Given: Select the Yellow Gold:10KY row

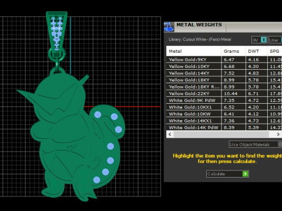Looking at the screenshot, I should click(224, 66).
